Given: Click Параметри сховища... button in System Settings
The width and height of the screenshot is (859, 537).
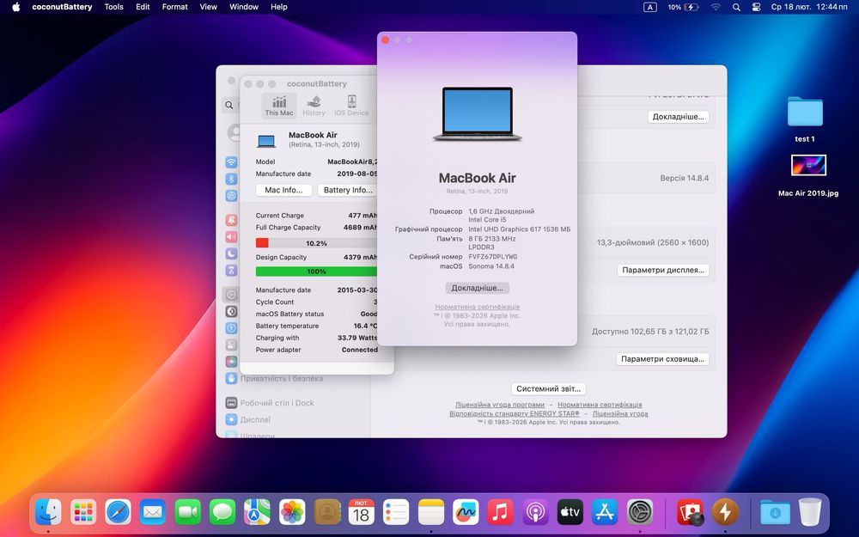Looking at the screenshot, I should [x=663, y=359].
